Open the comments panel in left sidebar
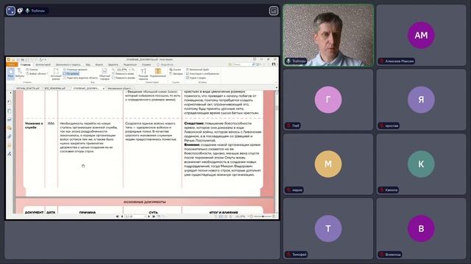Screen dimensions: 471x264 10,128
